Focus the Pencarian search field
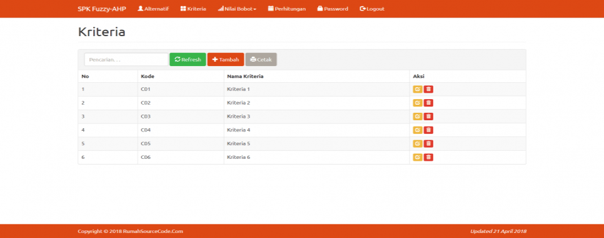Viewport: 604px width, 238px height. 126,60
